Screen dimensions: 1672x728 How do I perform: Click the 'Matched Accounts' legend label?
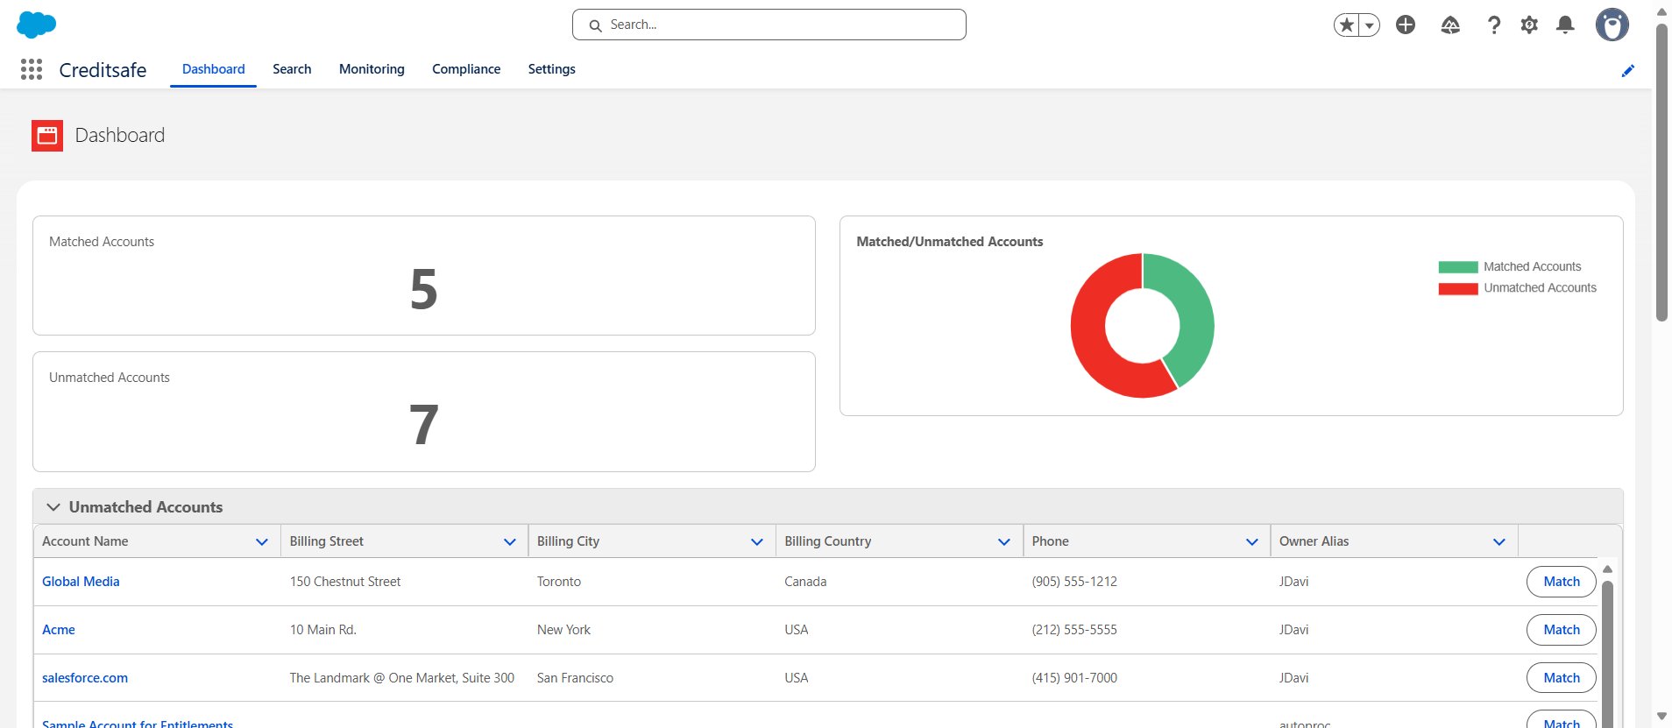[x=1532, y=267]
